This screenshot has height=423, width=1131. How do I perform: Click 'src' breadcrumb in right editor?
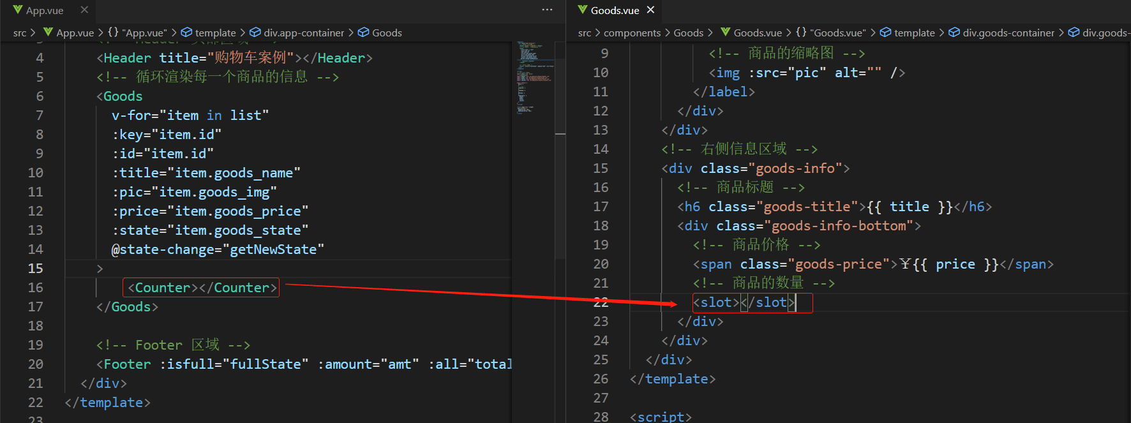pyautogui.click(x=585, y=33)
